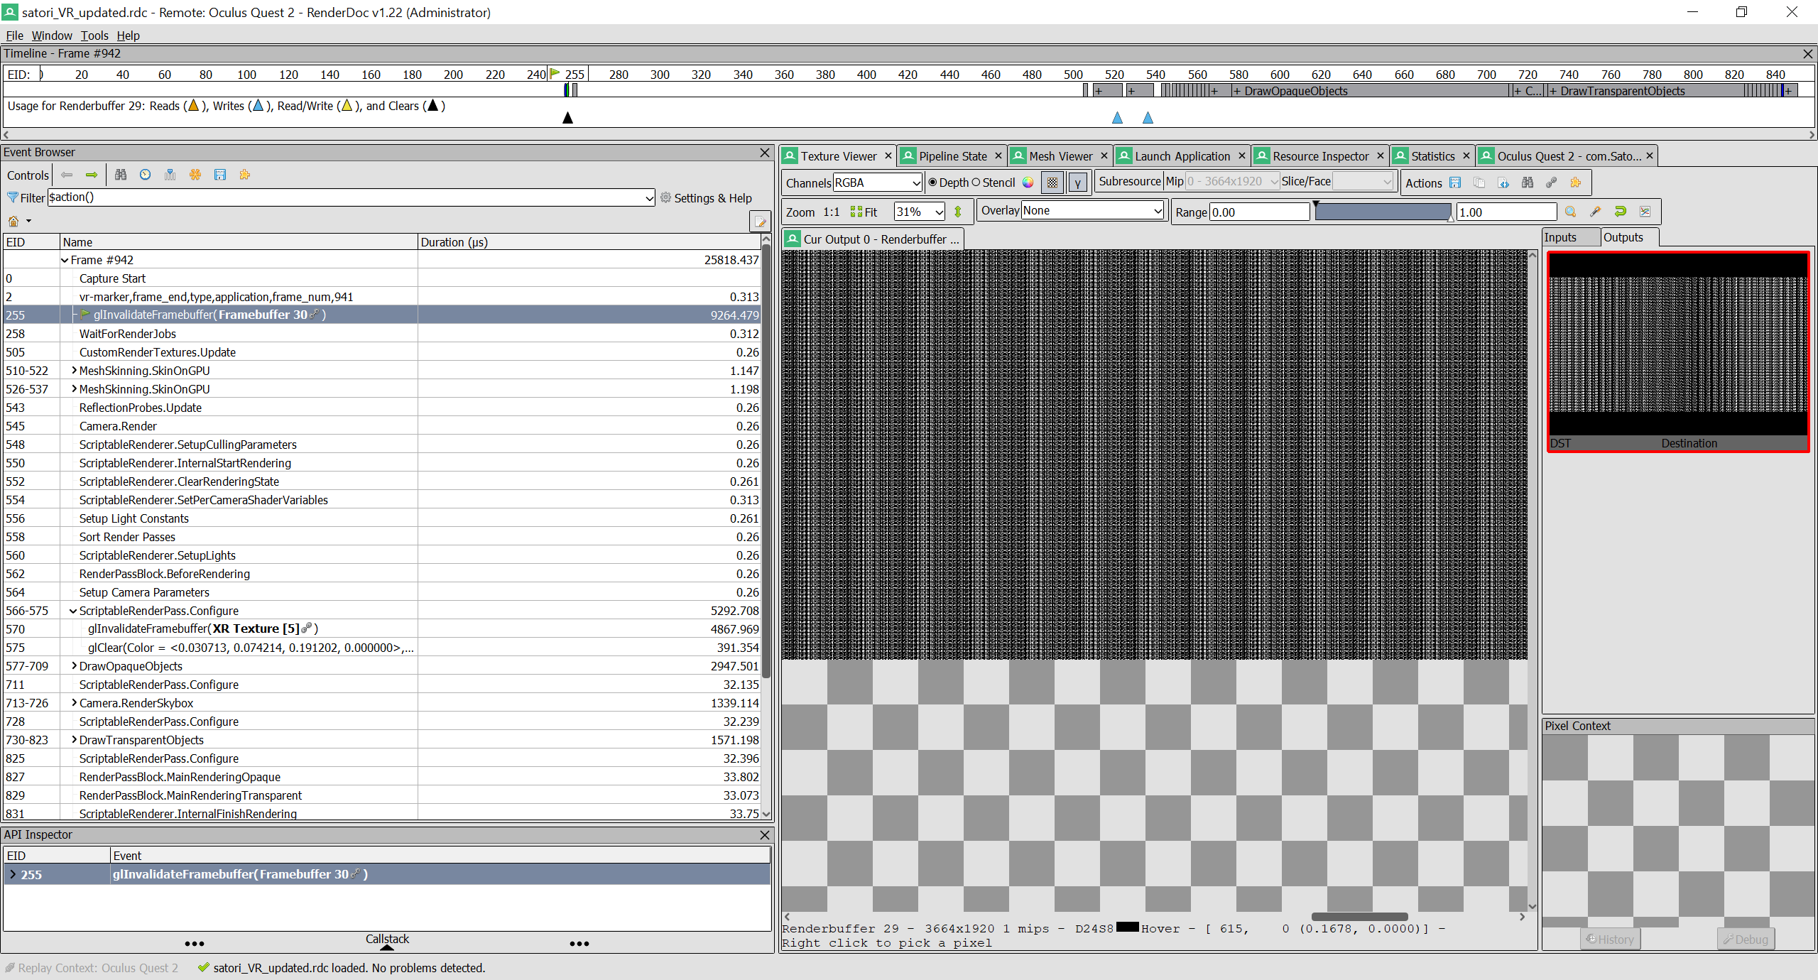Select the Depth radio button

click(933, 183)
